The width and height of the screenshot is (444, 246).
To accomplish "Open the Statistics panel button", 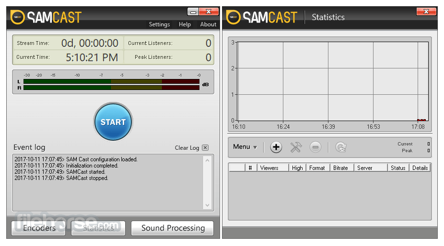I will coord(98,228).
